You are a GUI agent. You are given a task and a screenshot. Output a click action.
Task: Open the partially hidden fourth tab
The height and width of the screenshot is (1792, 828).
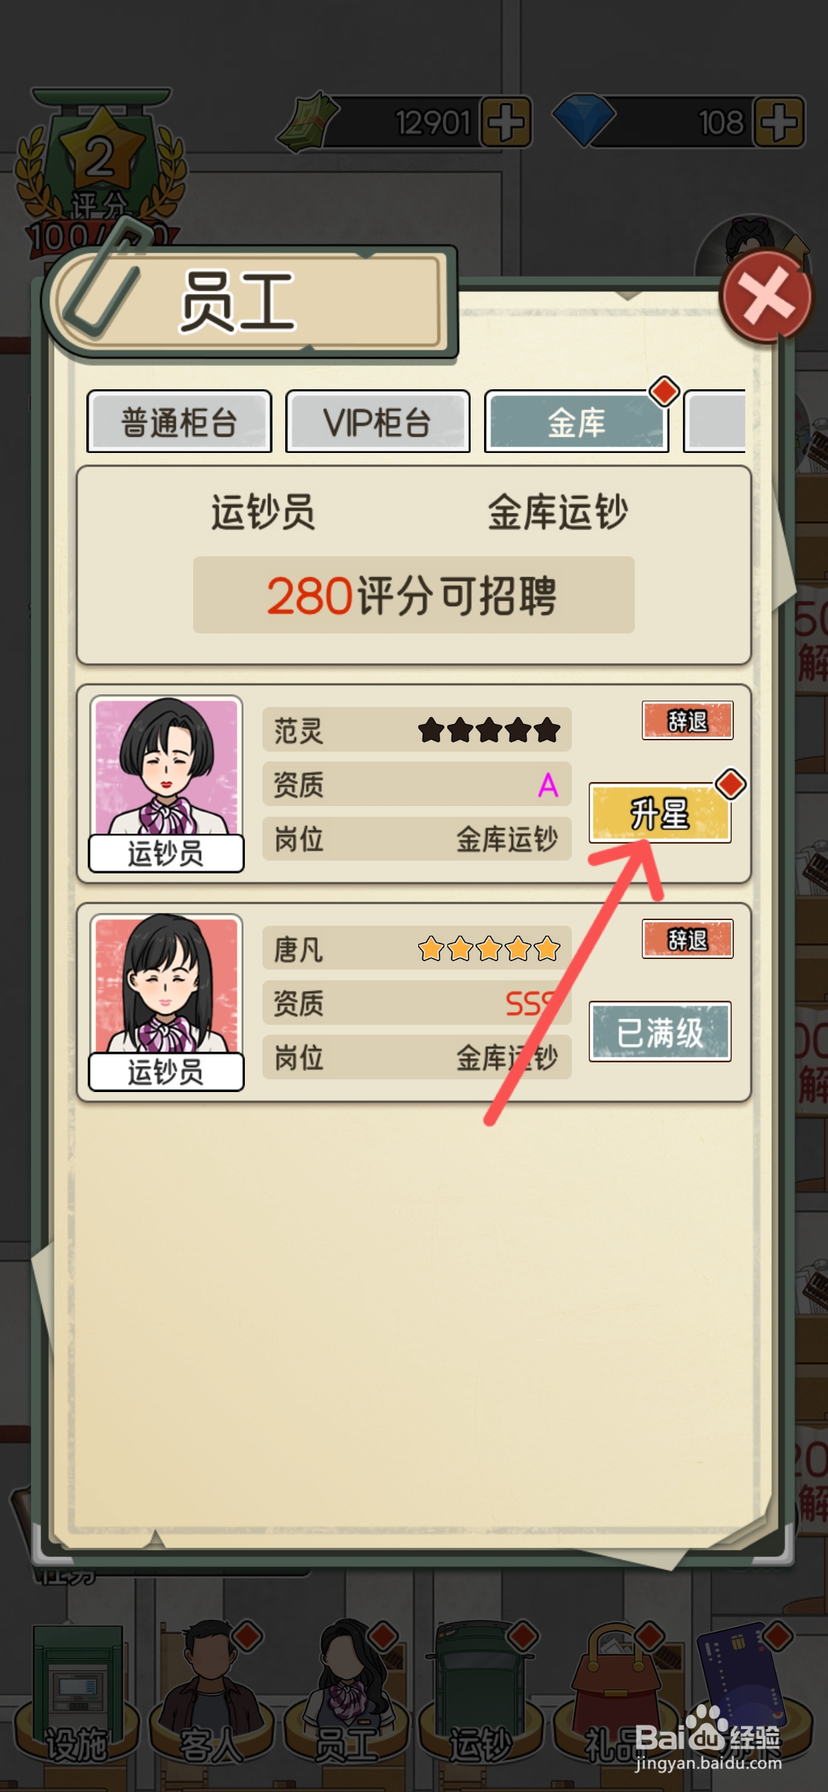(x=715, y=422)
